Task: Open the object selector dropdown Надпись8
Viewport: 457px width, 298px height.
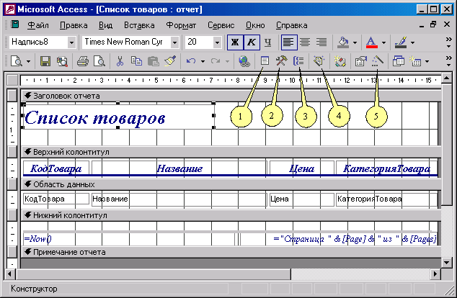Action: (x=71, y=42)
